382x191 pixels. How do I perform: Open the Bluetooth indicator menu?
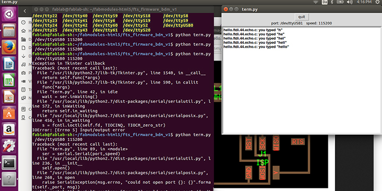pos(331,2)
